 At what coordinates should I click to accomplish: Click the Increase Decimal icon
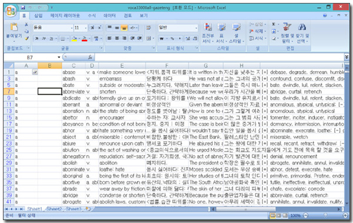click(x=188, y=39)
